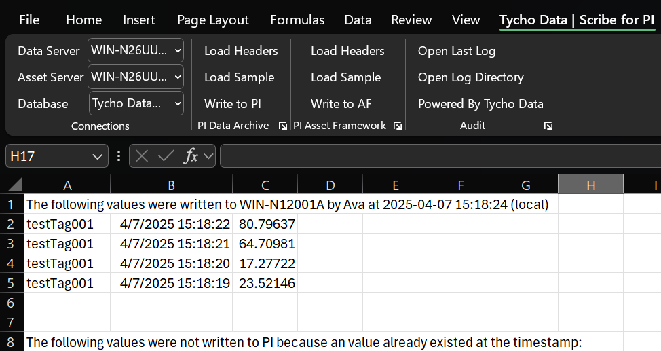Open Audit group dialog launcher
661x351 pixels.
(548, 126)
